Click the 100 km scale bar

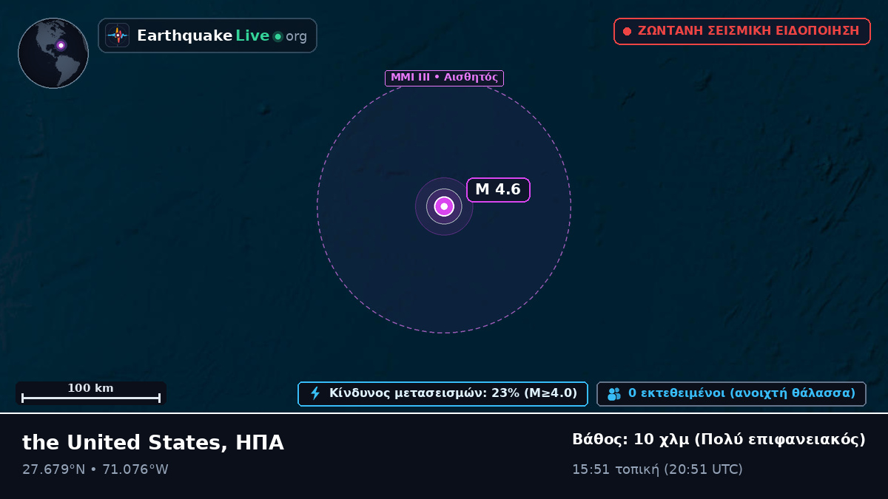tap(91, 393)
